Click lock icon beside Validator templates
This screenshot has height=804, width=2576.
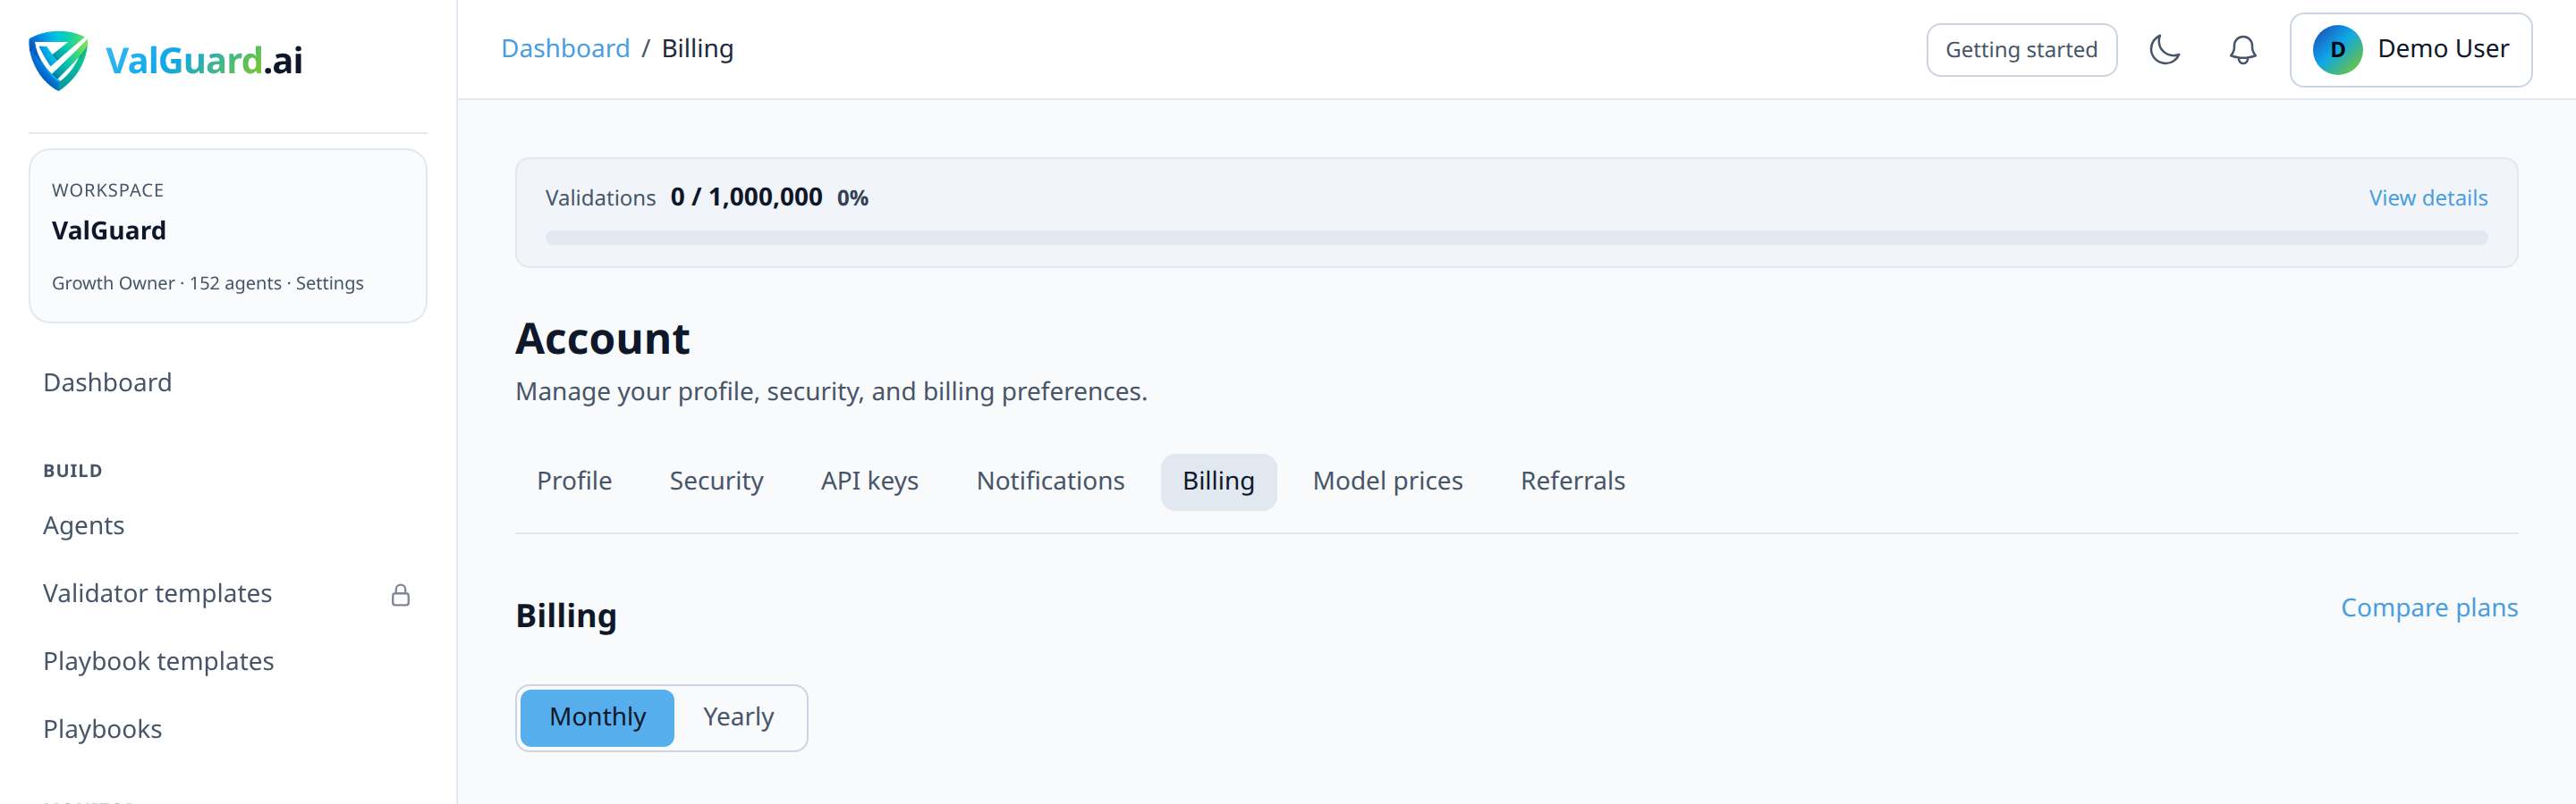tap(400, 595)
